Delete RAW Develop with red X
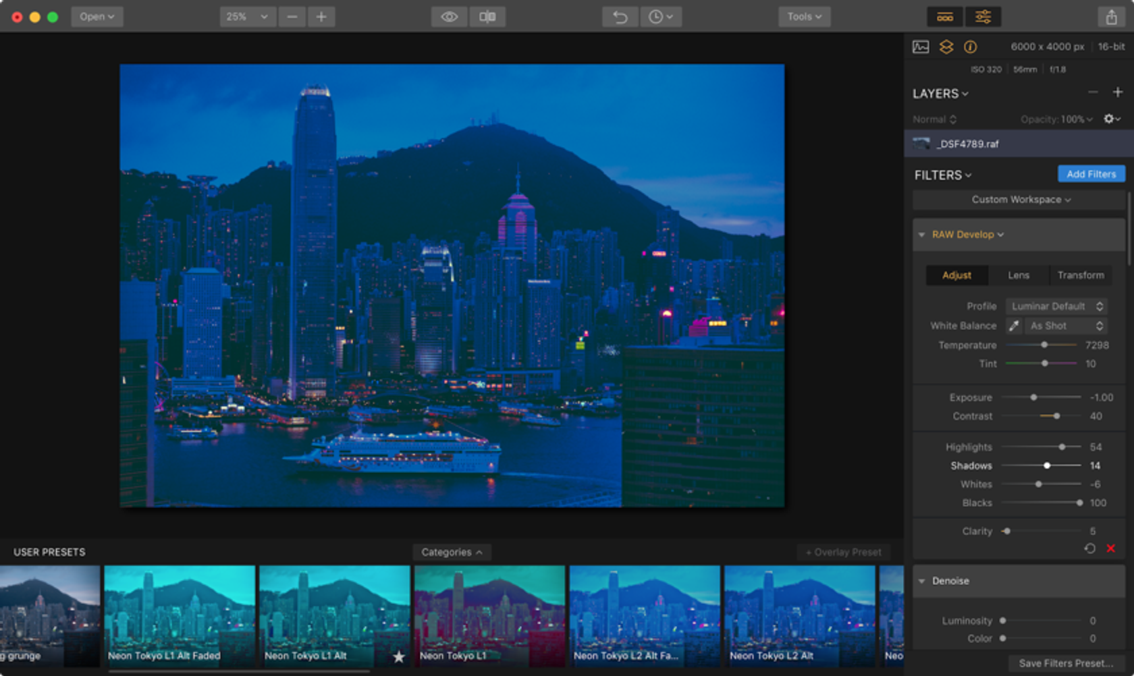The image size is (1134, 676). (x=1111, y=548)
